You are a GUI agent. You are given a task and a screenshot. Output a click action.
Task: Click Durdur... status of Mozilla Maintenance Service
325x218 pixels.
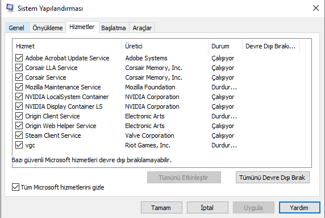coord(224,87)
